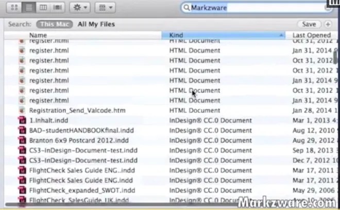Screen dimensions: 340x210
Task: Click the Aug 12, 2010 date cell
Action: pos(315,130)
